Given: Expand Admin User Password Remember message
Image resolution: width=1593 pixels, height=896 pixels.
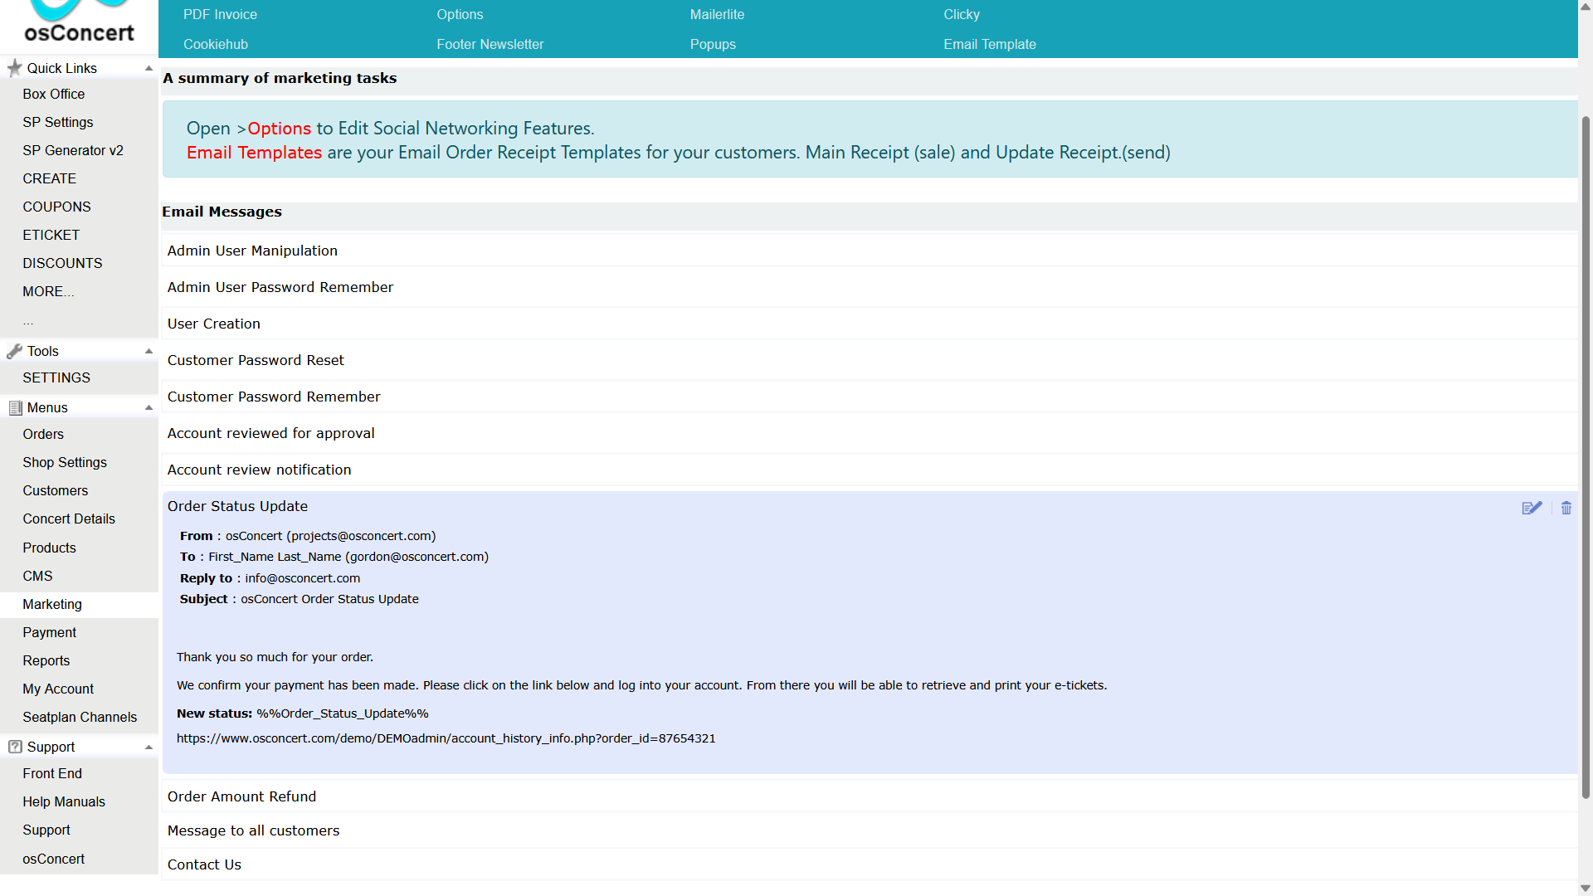Looking at the screenshot, I should (x=870, y=287).
